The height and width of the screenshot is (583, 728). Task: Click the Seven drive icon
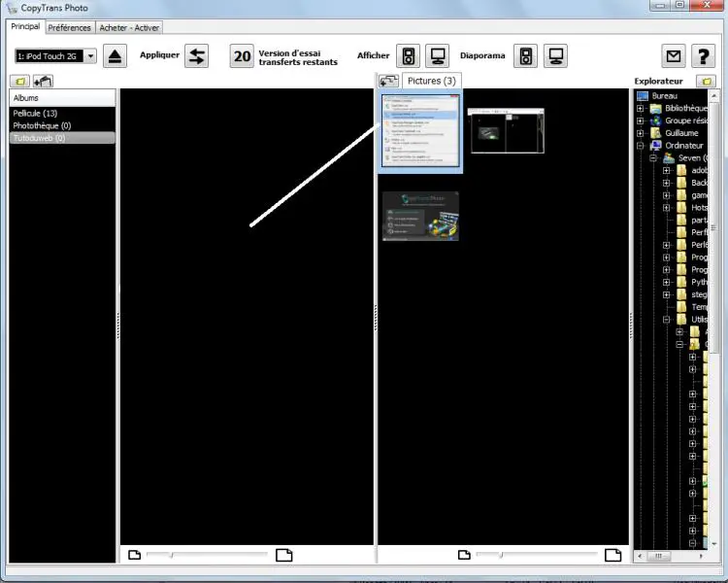(669, 158)
